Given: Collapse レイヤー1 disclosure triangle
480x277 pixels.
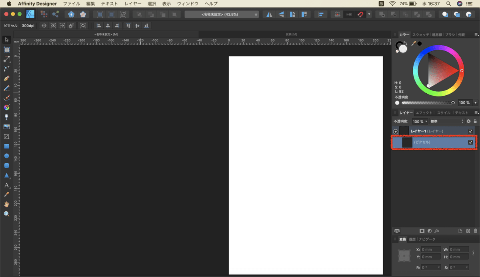Looking at the screenshot, I should pyautogui.click(x=396, y=131).
